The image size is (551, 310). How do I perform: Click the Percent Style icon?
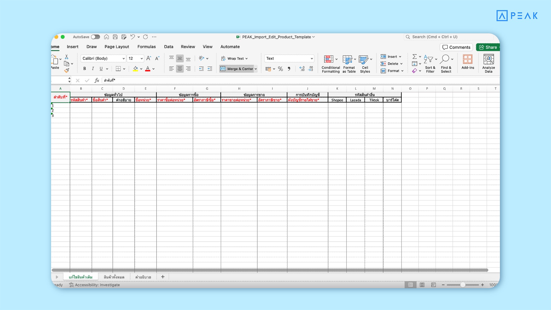[280, 69]
